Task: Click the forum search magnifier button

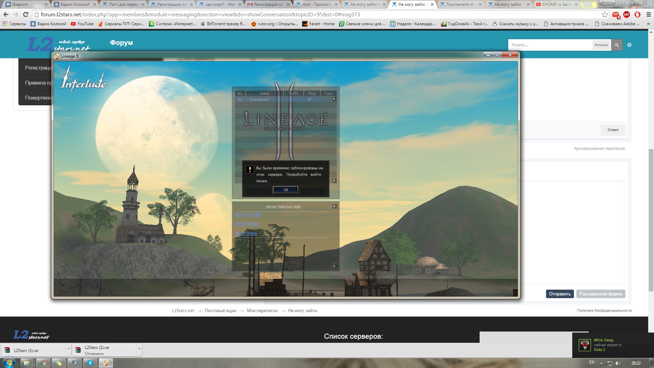Action: pyautogui.click(x=617, y=45)
